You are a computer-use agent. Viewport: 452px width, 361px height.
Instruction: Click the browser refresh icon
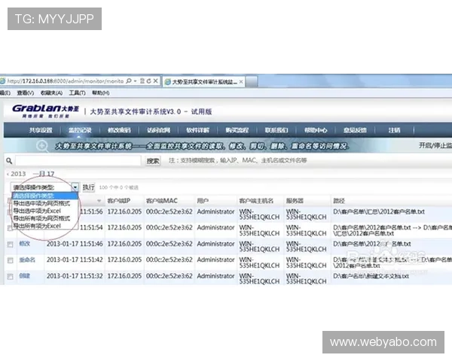148,81
